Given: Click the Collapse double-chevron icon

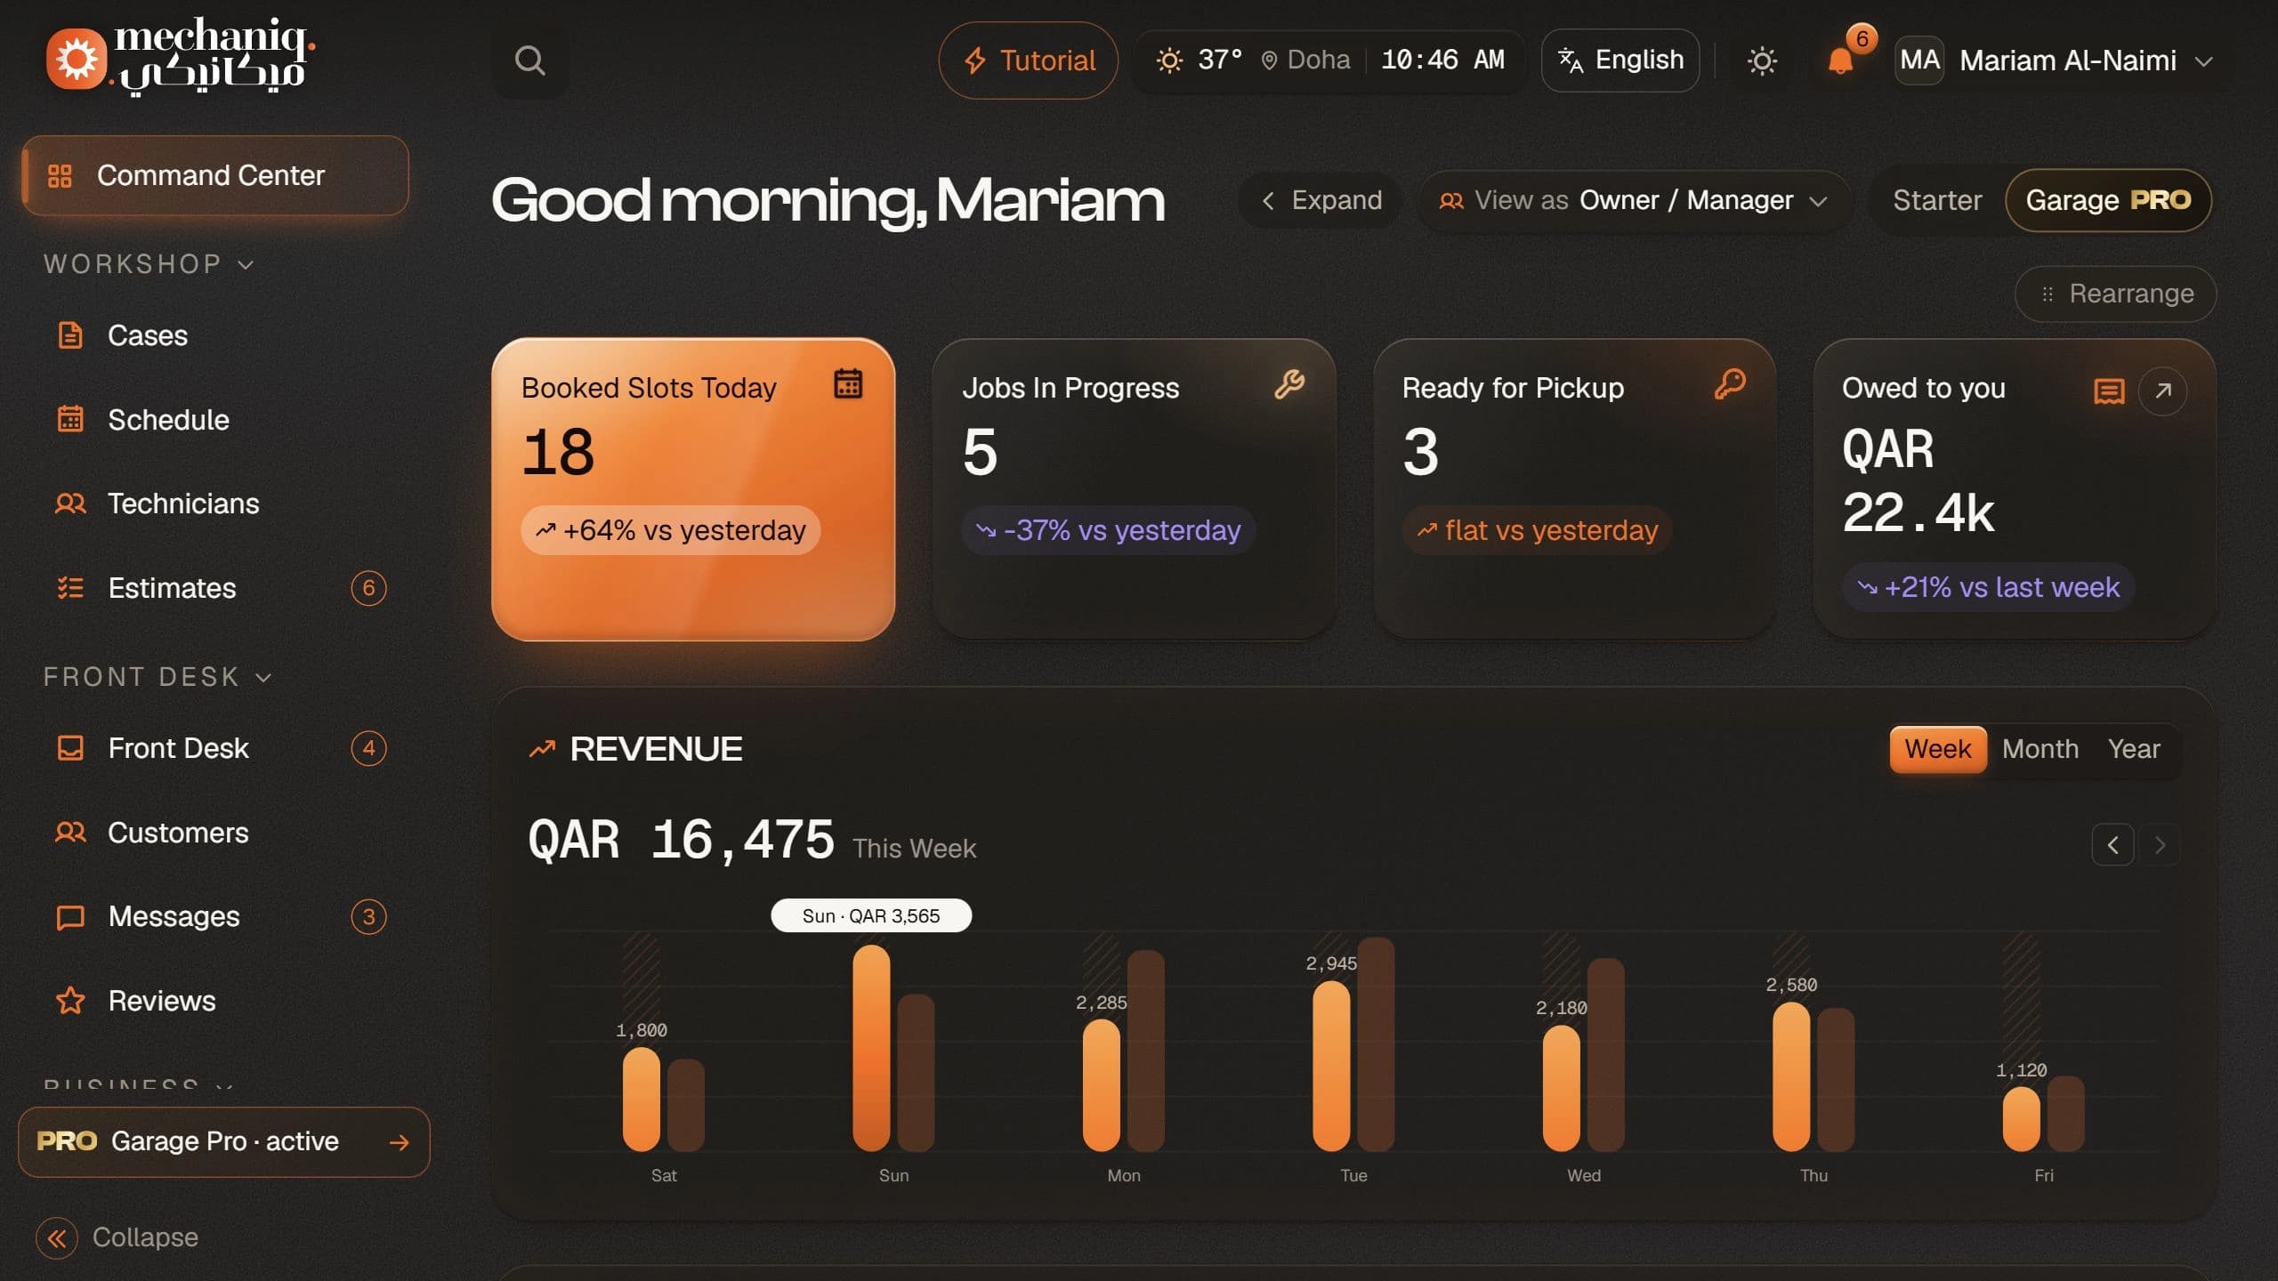Looking at the screenshot, I should (x=57, y=1237).
